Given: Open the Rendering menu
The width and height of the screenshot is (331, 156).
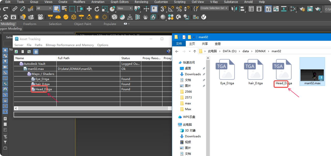Looking at the screenshot, I should pyautogui.click(x=141, y=2).
